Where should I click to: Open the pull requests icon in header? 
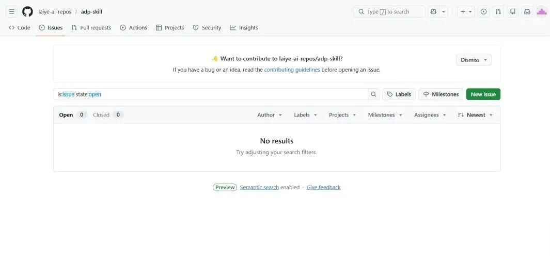[x=498, y=11]
